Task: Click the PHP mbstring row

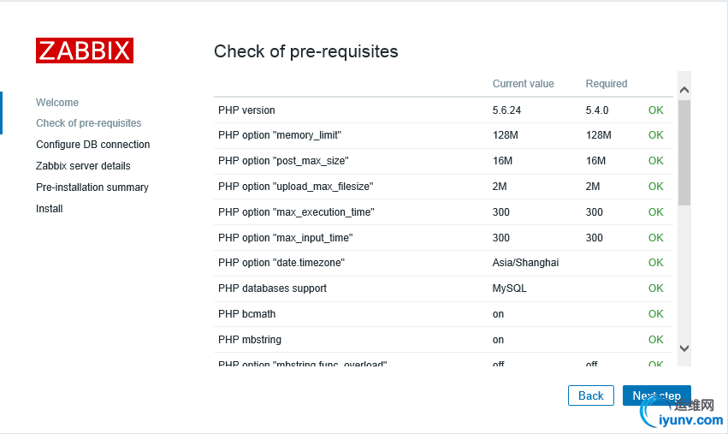Action: click(x=443, y=340)
